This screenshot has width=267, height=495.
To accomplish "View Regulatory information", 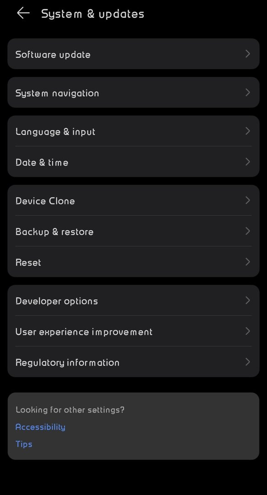I will pyautogui.click(x=134, y=362).
